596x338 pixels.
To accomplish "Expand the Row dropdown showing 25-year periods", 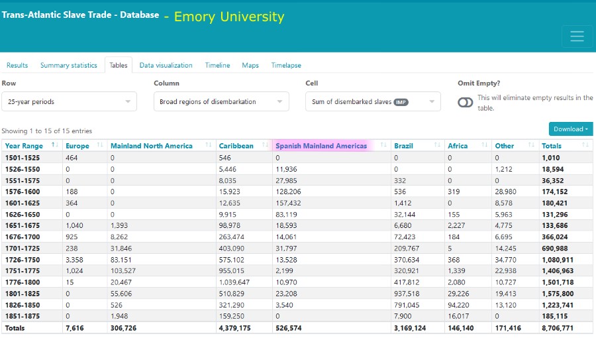I will point(69,101).
